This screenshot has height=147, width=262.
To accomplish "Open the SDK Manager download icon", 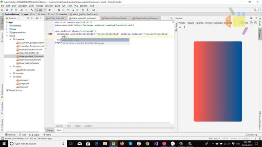I will 87,10.
